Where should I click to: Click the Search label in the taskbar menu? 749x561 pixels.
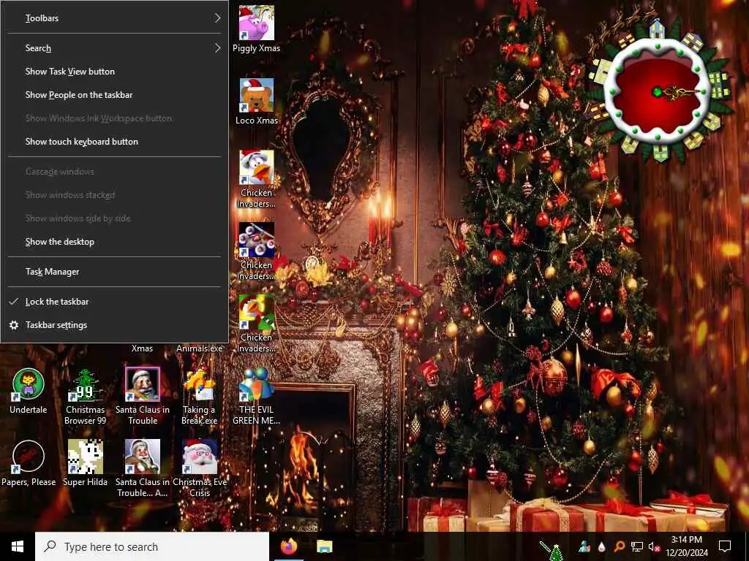38,48
